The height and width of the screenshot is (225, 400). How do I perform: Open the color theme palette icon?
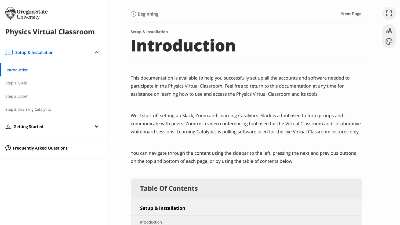point(389,42)
